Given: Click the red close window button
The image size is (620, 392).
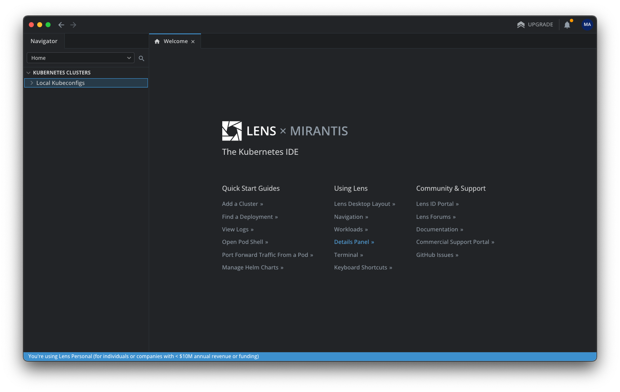Looking at the screenshot, I should pyautogui.click(x=31, y=25).
